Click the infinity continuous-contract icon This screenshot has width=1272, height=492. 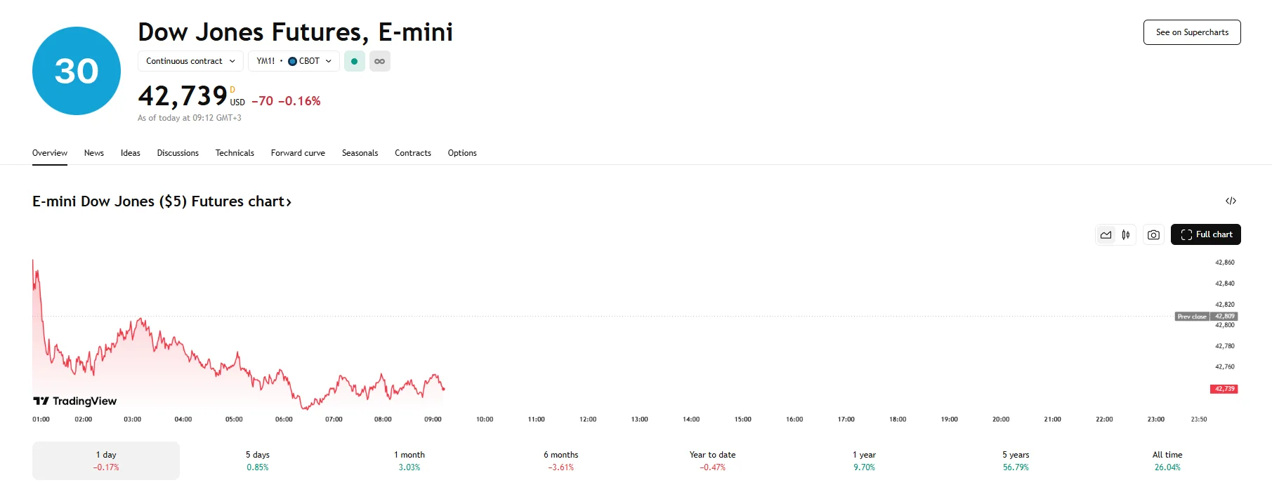[x=379, y=61]
